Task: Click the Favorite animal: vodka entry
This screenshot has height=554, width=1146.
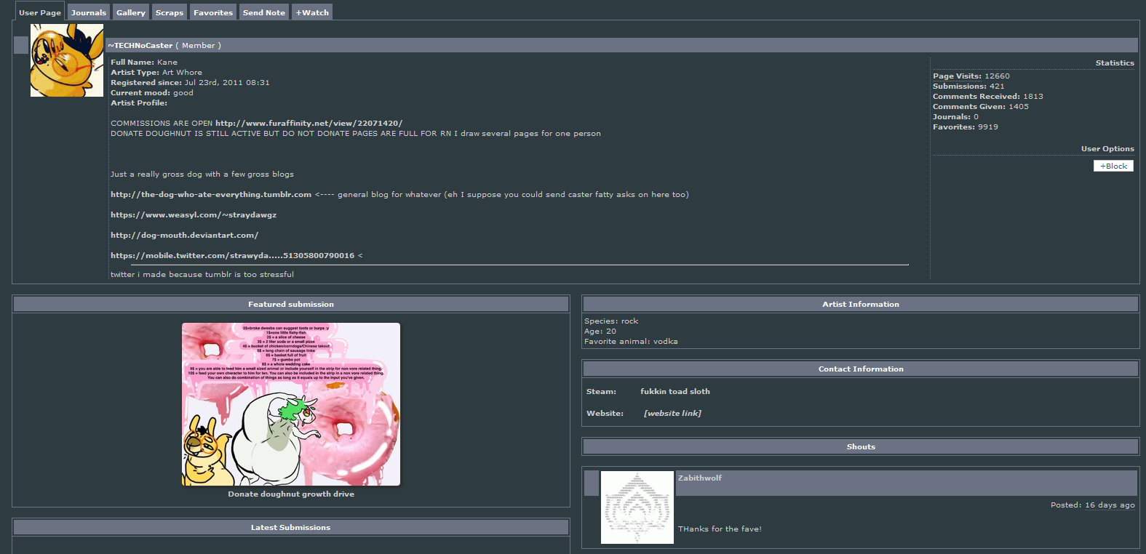Action: (x=631, y=342)
